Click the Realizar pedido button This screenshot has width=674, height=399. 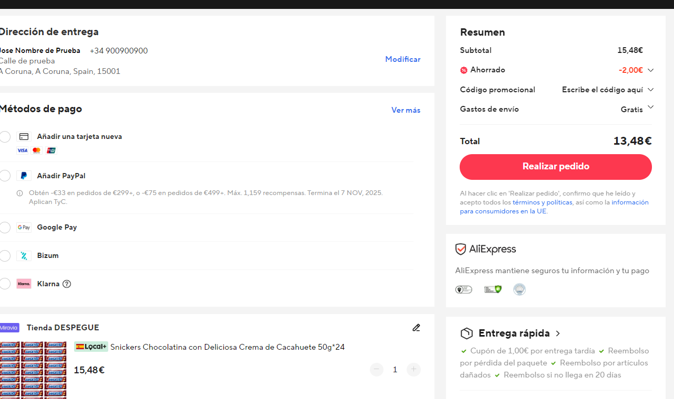click(x=556, y=167)
